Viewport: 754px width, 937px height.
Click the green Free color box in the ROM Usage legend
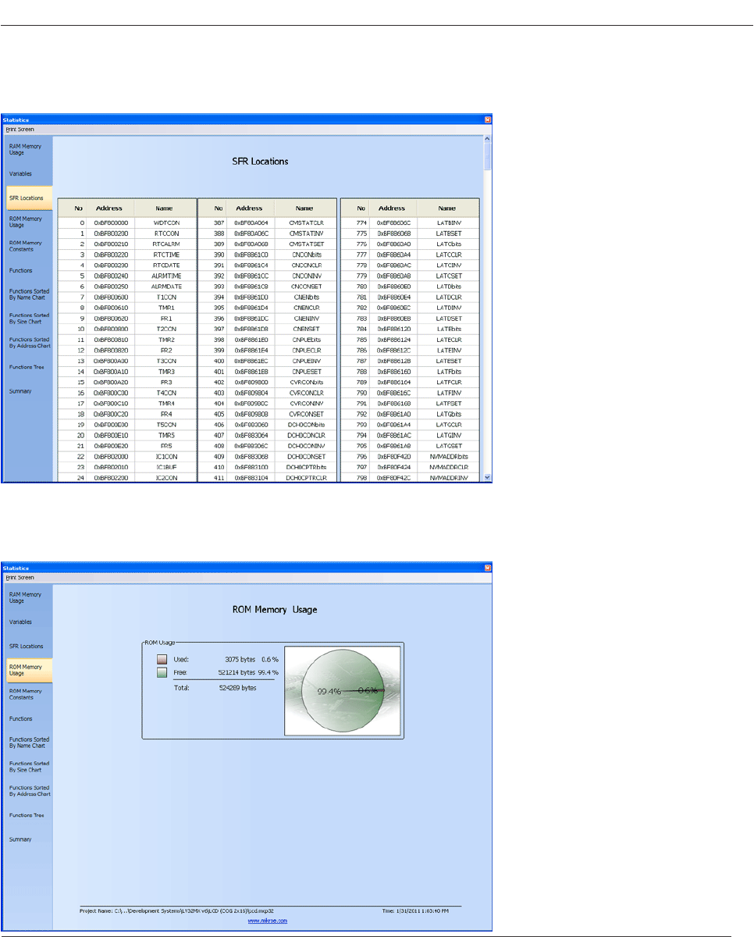coord(162,672)
